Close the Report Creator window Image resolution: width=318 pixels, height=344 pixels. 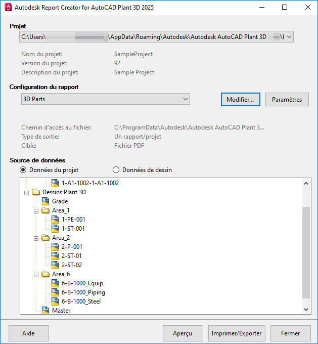307,7
